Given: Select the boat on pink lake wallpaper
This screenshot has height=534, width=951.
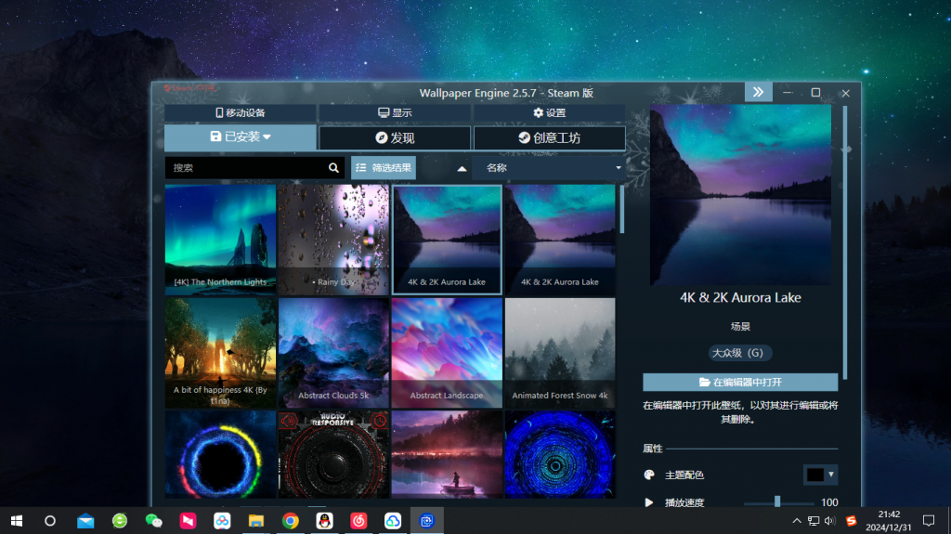Looking at the screenshot, I should [x=447, y=454].
